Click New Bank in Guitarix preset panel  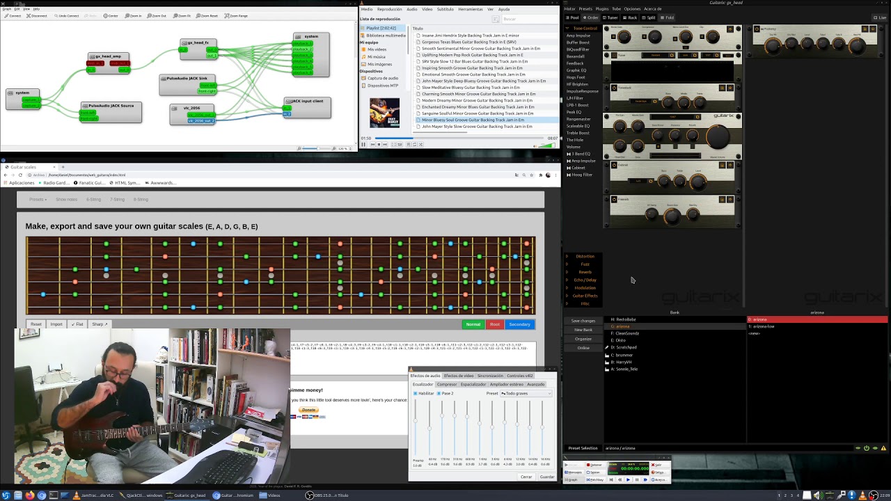point(583,330)
